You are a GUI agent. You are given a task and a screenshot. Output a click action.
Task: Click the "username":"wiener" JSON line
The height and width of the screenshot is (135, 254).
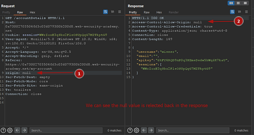157,52
